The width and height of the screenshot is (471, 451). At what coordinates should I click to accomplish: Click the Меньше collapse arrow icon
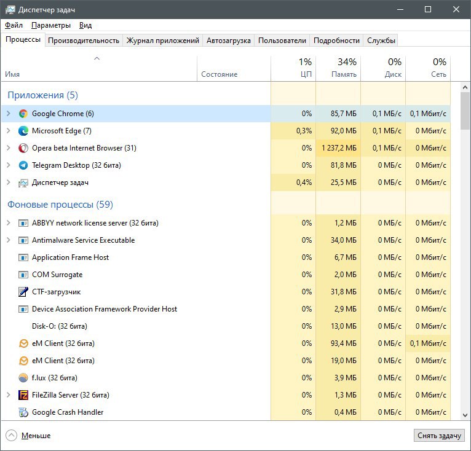[11, 436]
